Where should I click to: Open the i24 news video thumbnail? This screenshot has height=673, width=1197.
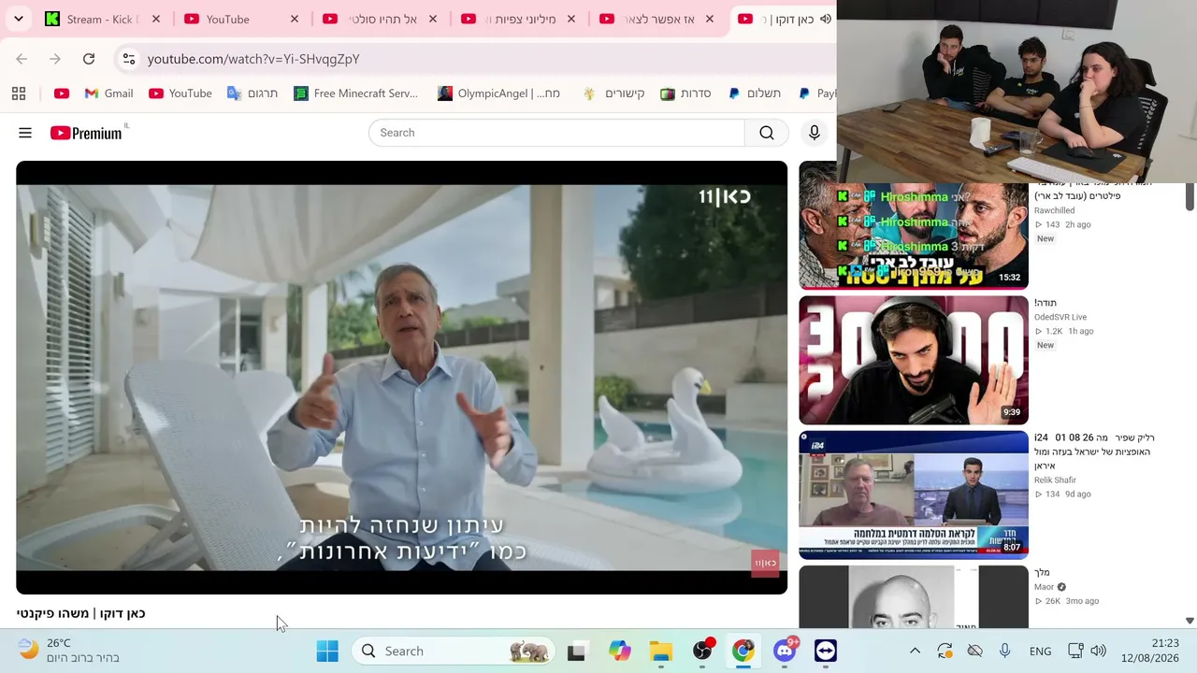point(913,494)
